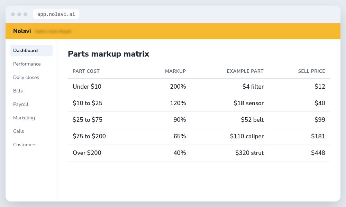Click the '$18 sensor' example part
Image resolution: width=346 pixels, height=207 pixels.
pos(249,103)
